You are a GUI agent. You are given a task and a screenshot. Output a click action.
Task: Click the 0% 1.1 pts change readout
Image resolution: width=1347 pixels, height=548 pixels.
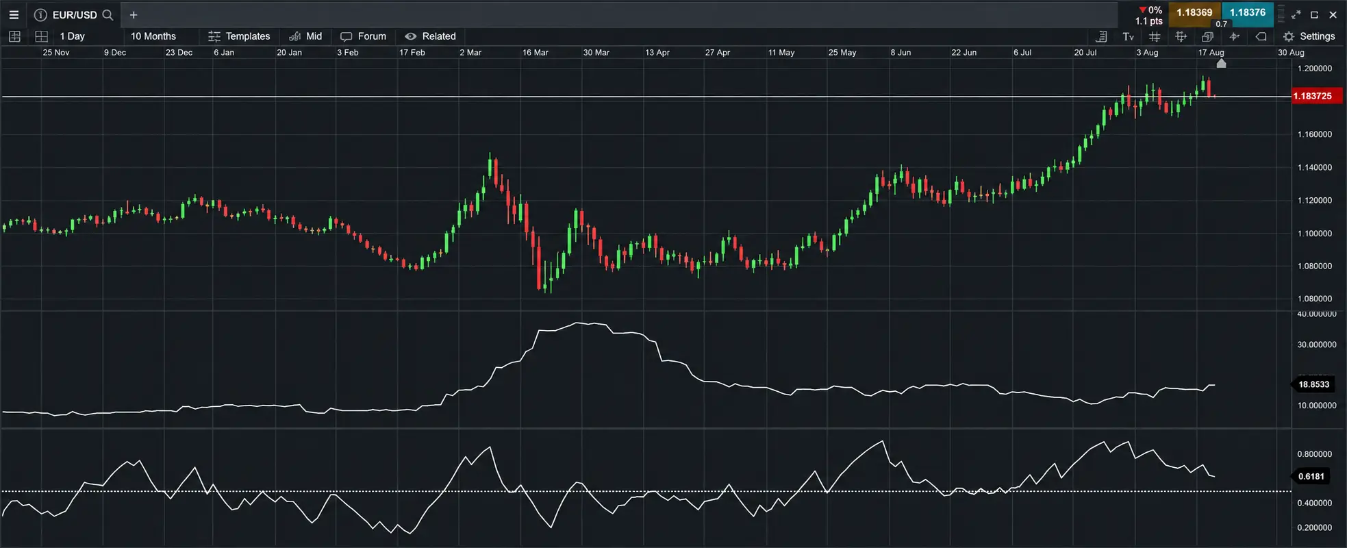point(1150,15)
